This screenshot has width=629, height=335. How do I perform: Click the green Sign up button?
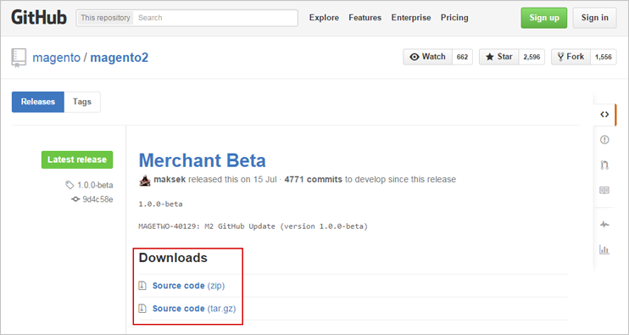[x=544, y=18]
